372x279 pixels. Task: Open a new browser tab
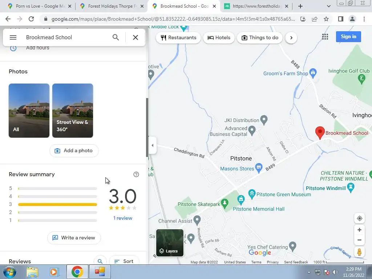pyautogui.click(x=300, y=7)
